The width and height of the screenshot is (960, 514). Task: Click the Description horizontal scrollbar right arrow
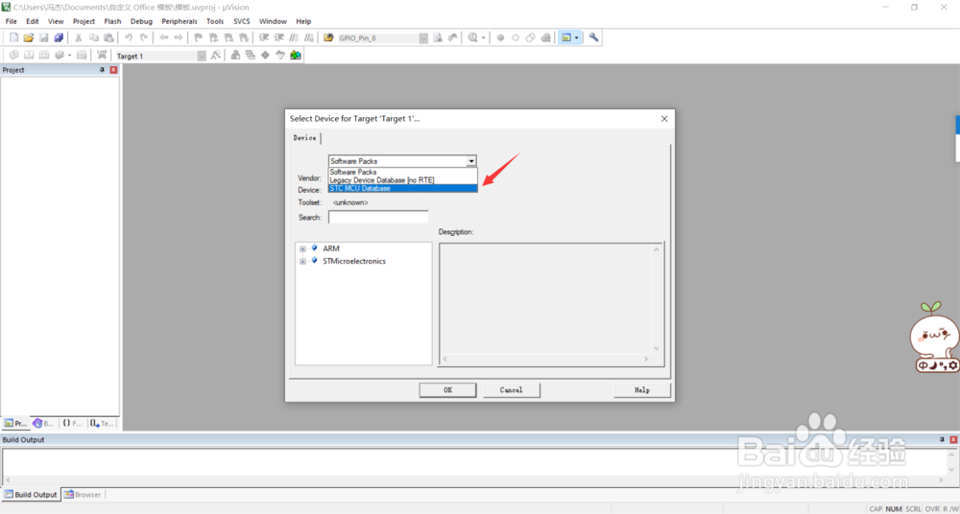[645, 360]
